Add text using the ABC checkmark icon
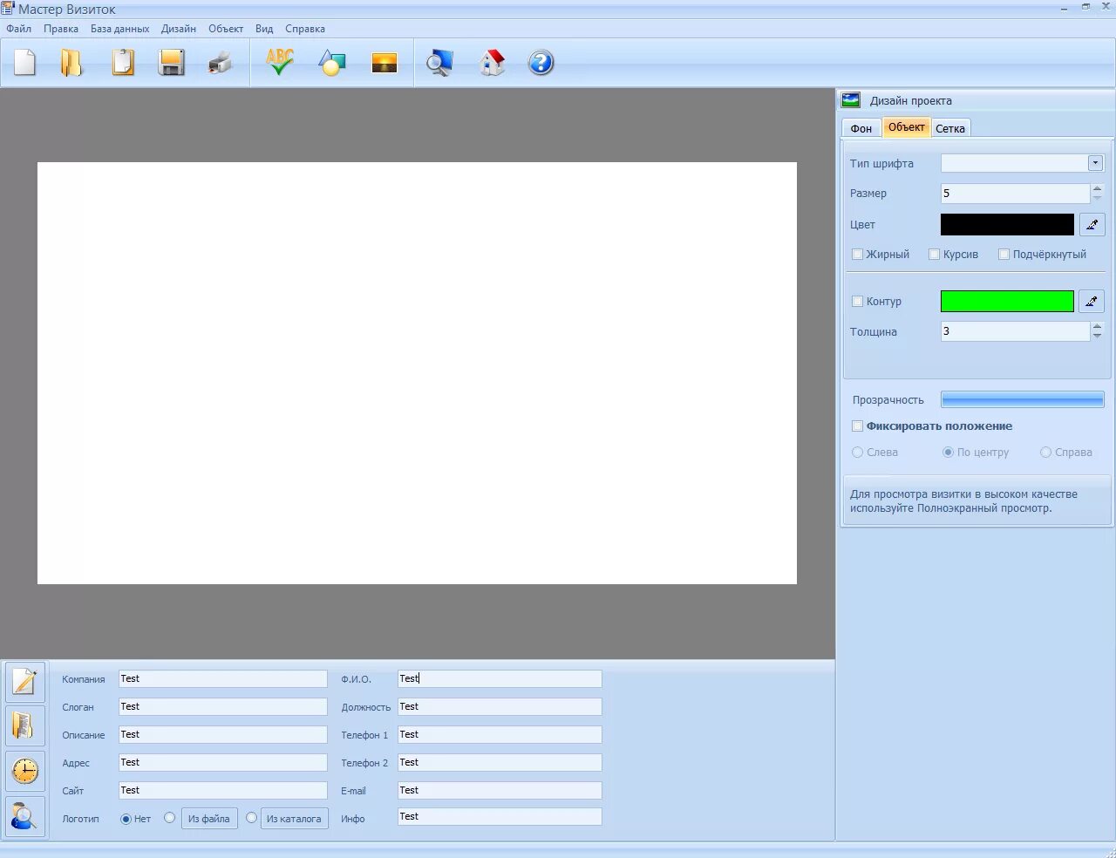Image resolution: width=1116 pixels, height=858 pixels. pos(280,62)
